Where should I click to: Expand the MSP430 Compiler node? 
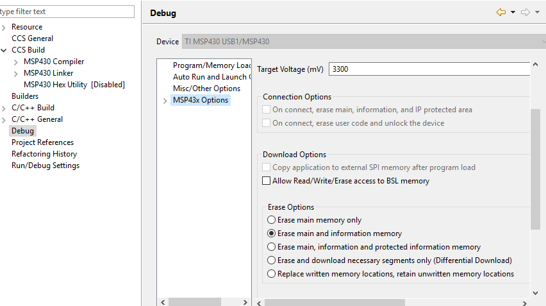pos(17,62)
